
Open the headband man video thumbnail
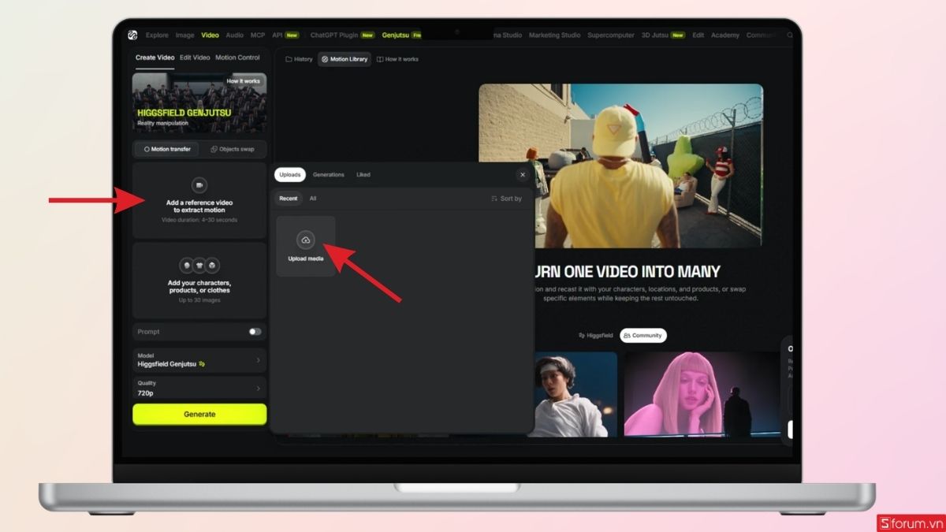pyautogui.click(x=575, y=394)
